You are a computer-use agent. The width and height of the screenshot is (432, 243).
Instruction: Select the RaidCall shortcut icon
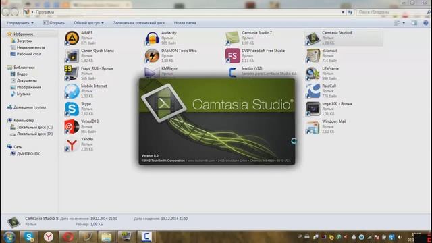[313, 91]
